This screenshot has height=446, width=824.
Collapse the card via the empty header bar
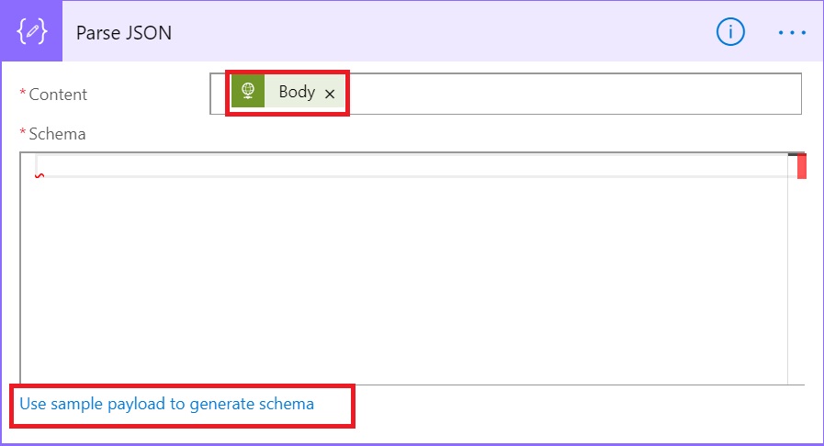coord(442,32)
